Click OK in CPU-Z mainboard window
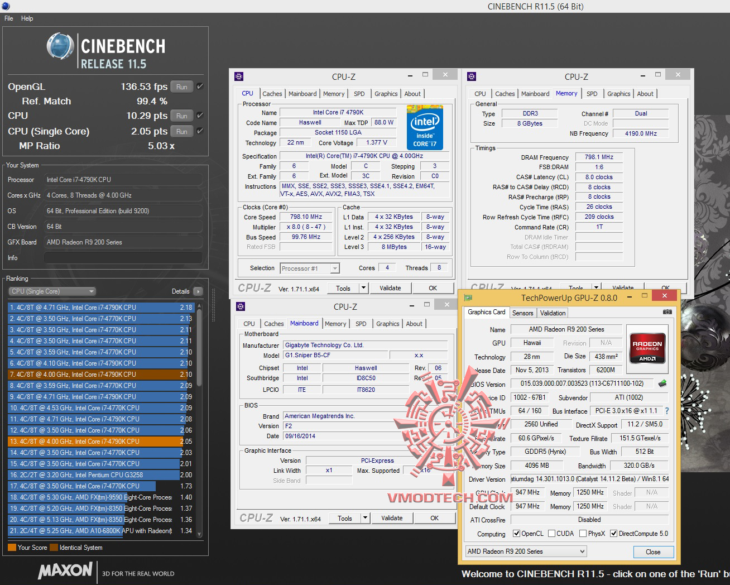730x585 pixels. (x=434, y=518)
